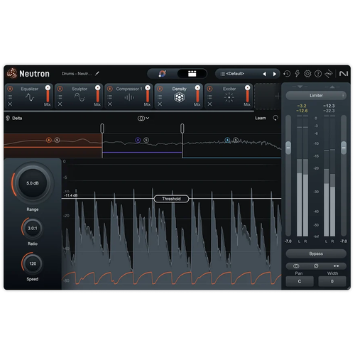Select the Equalizer module waveform icon

[x=30, y=97]
